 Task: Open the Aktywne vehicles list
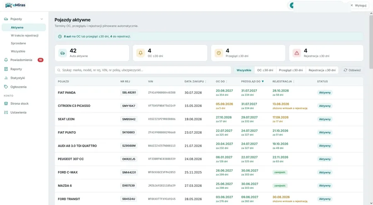[24, 27]
